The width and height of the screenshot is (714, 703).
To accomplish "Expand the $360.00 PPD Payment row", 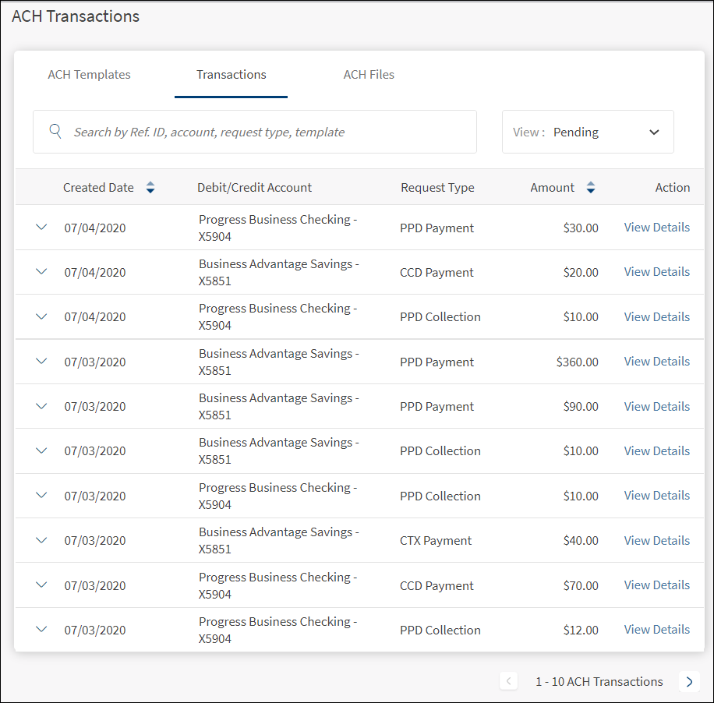I will [x=42, y=362].
